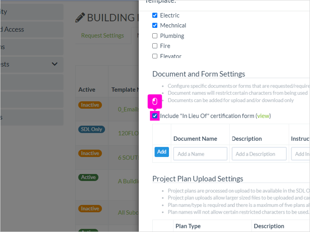Focus the Add a Name field
This screenshot has height=232, width=310.
coord(200,154)
